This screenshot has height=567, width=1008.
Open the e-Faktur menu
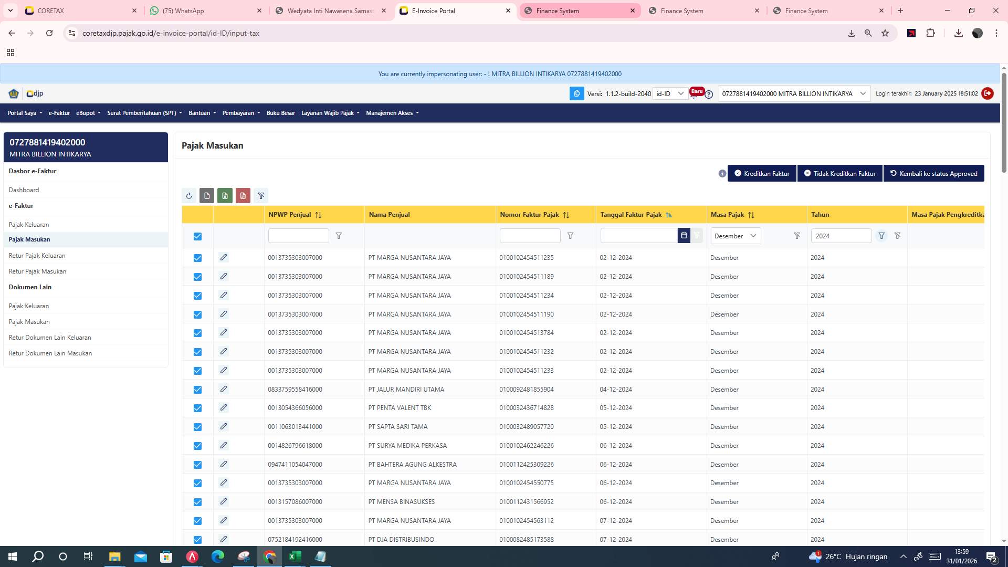(x=59, y=112)
